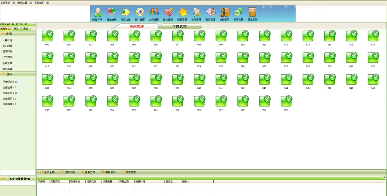Select room icon 852
The image size is (387, 196).
[x=113, y=101]
